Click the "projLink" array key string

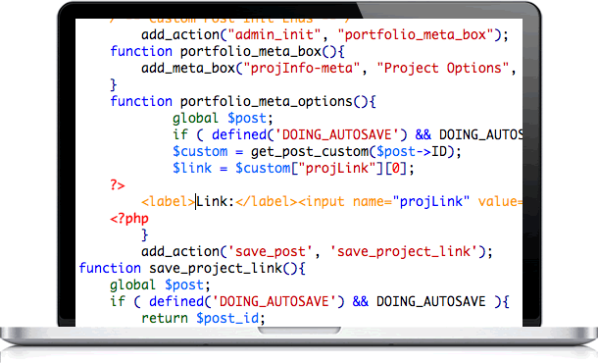pyautogui.click(x=337, y=169)
